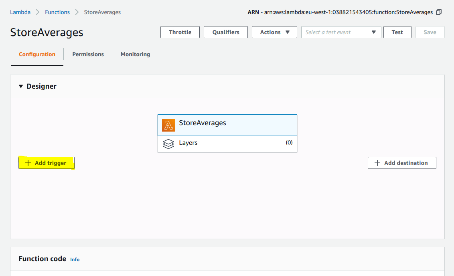Switch to the Permissions tab
The image size is (454, 276).
coord(88,54)
